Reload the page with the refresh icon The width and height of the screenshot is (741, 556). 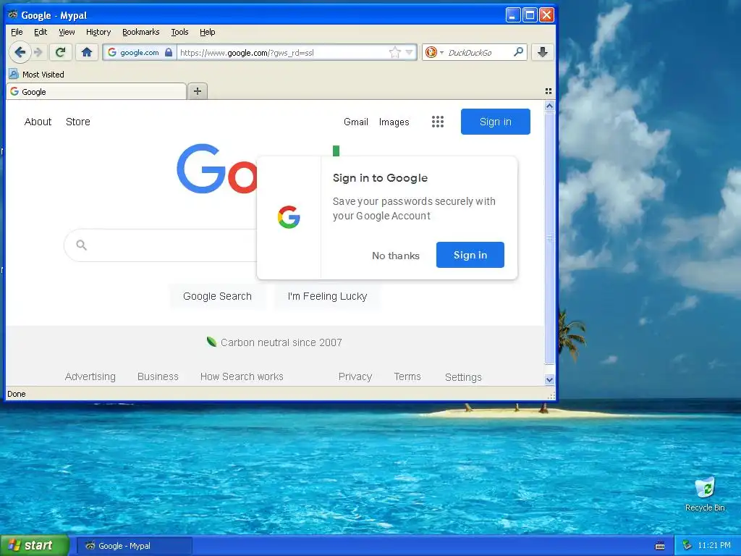click(x=61, y=52)
